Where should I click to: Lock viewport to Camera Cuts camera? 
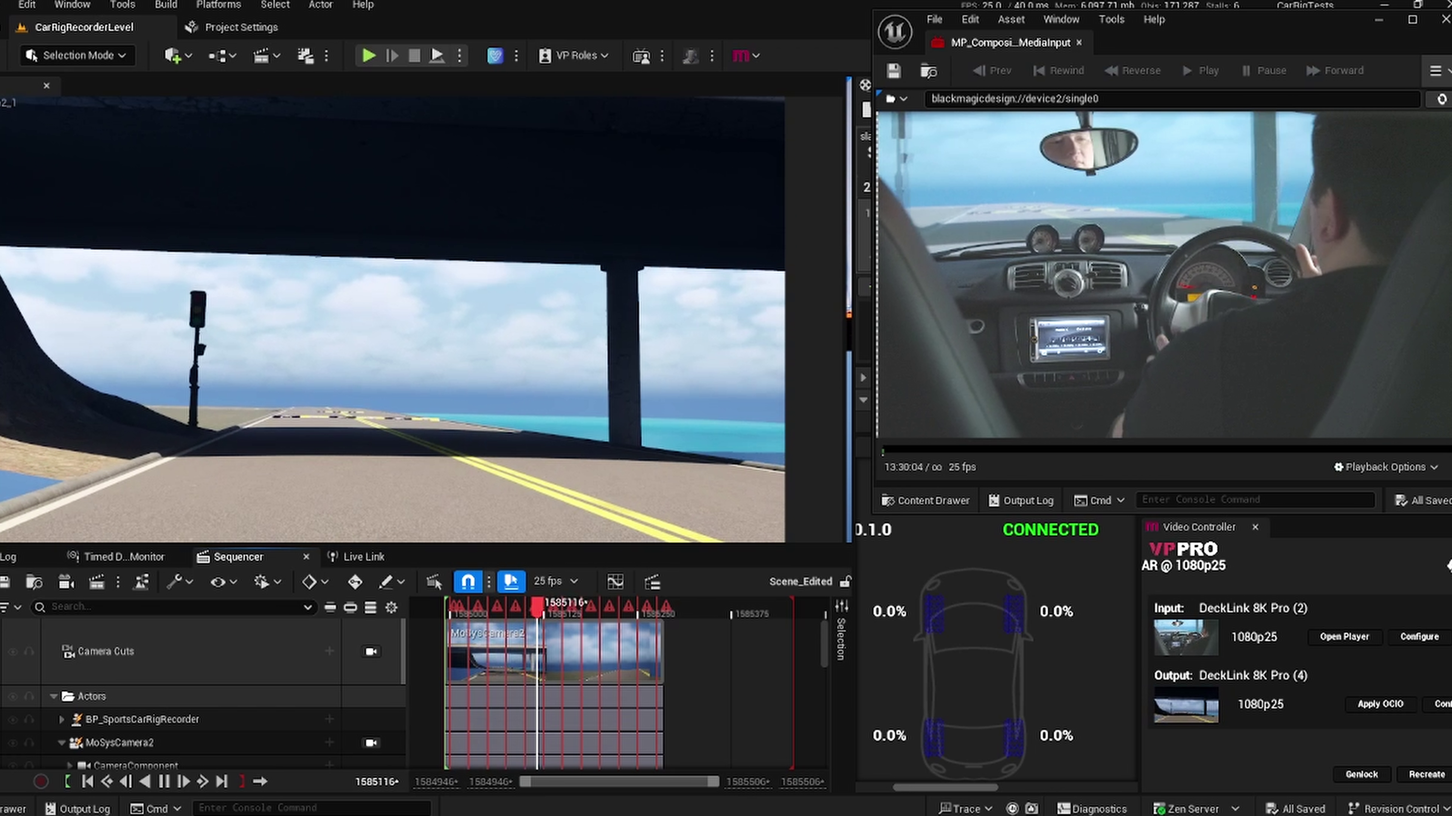point(371,651)
